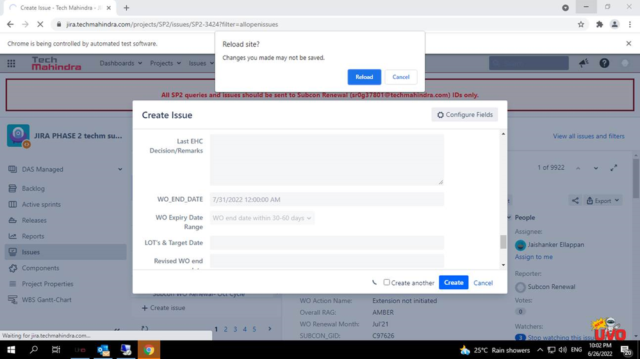Open the user profile avatar in Jira header

(x=625, y=63)
